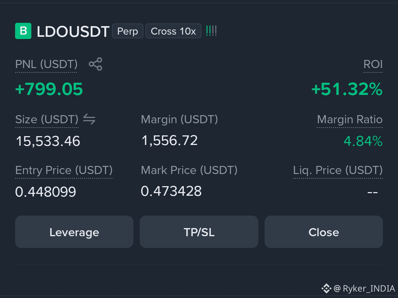Click the PNL (USDT) label
Screen dimensions: 398x298
click(46, 64)
